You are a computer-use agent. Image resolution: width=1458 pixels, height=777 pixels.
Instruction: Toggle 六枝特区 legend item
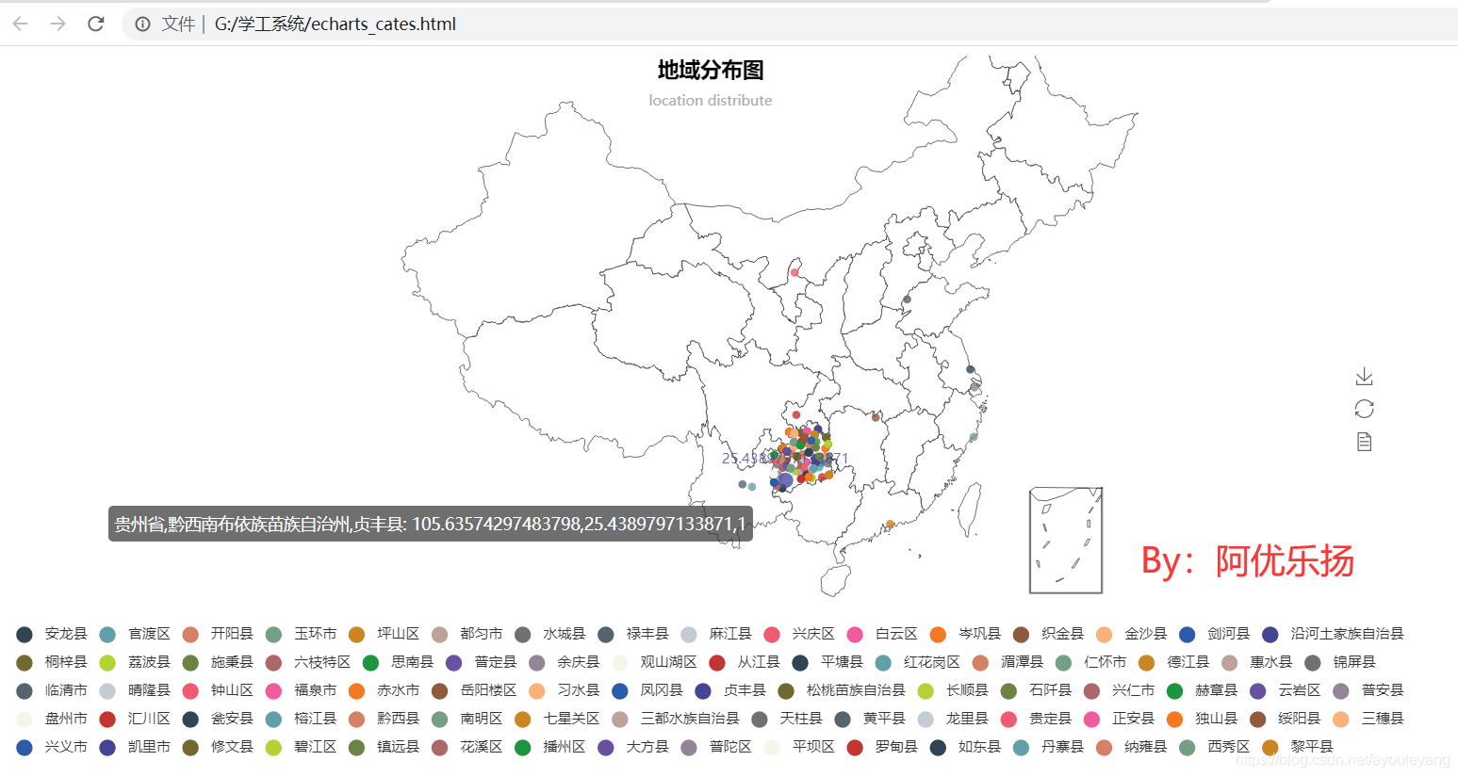307,662
